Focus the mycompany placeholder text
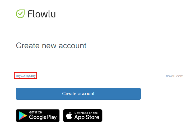The width and height of the screenshot is (191, 128). [26, 75]
